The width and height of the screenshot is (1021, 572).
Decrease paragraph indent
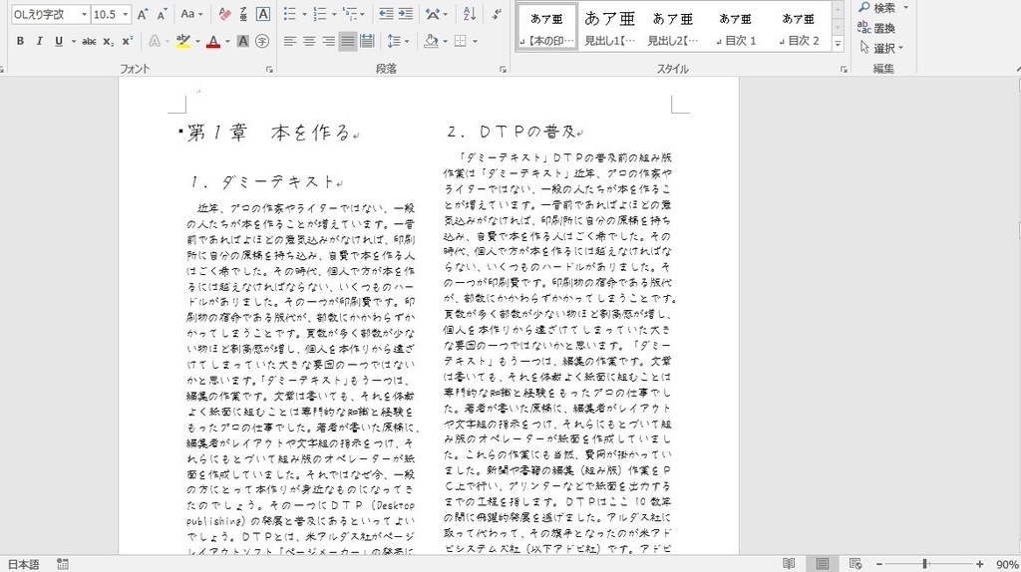[x=386, y=14]
